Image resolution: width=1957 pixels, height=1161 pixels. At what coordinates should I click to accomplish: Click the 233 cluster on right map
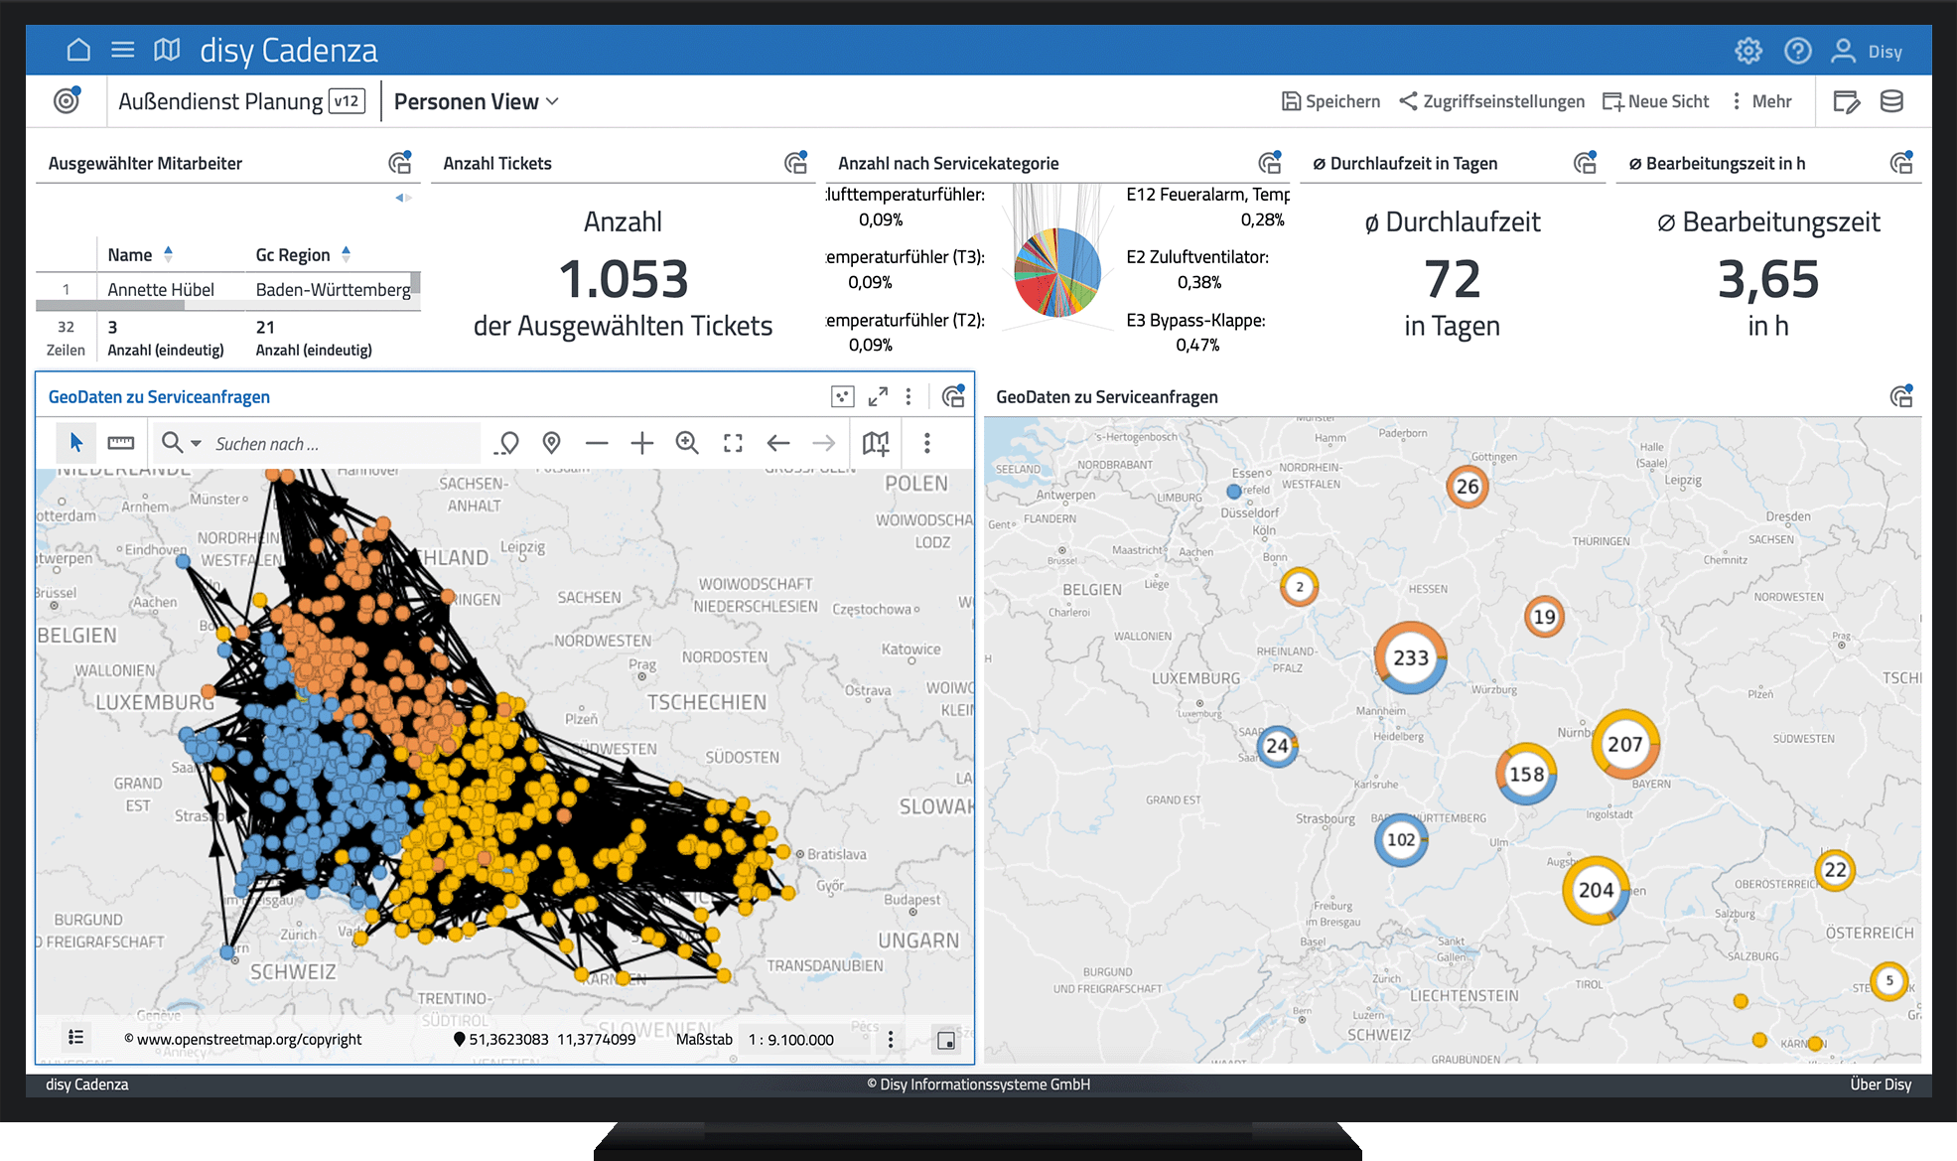pos(1410,657)
